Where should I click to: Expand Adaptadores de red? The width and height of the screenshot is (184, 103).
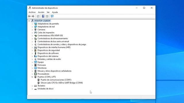(32, 27)
